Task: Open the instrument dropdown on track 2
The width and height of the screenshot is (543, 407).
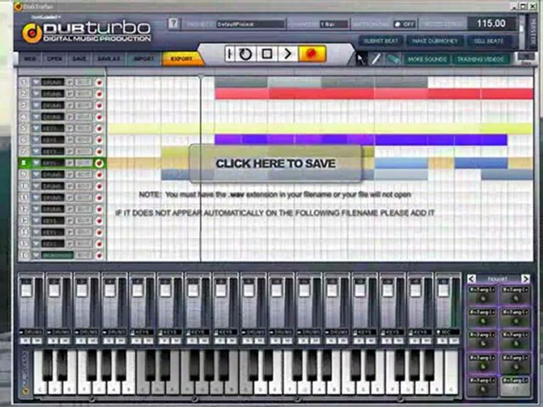Action: pos(36,94)
